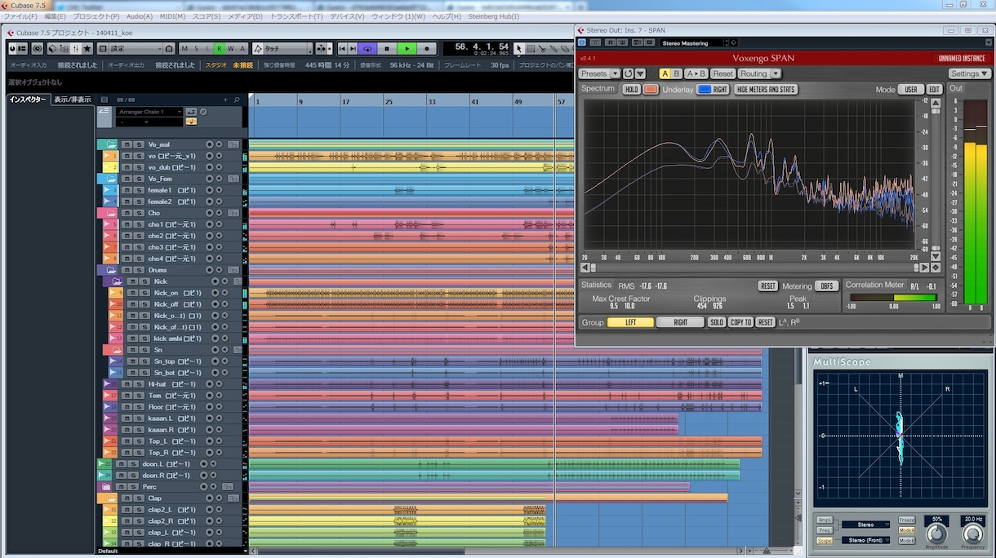The image size is (996, 558).
Task: Enable Scope mode in MultiScope
Action: point(825,540)
